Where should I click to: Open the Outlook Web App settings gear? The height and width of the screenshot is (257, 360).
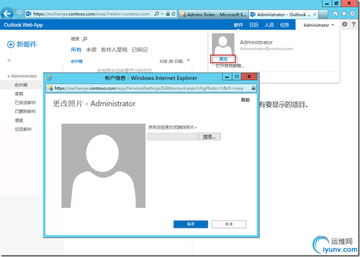click(345, 24)
